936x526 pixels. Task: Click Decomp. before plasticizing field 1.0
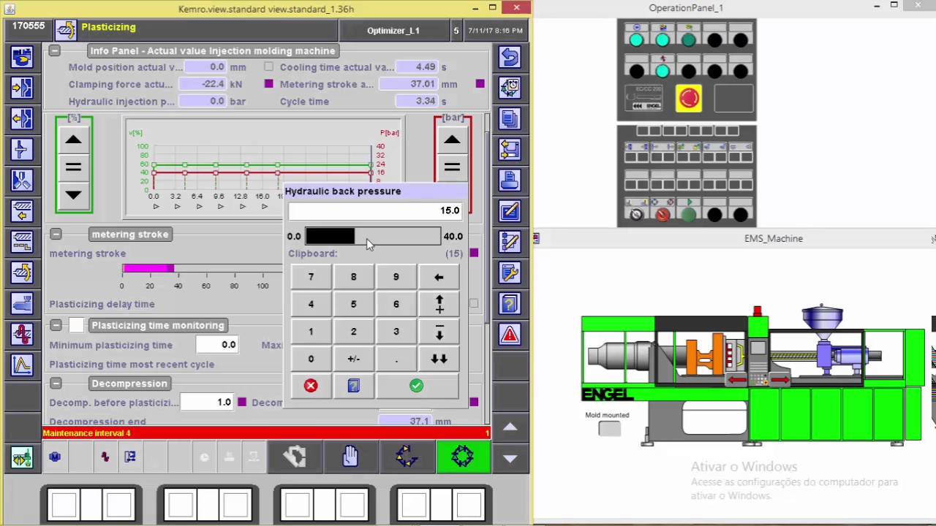click(x=207, y=402)
